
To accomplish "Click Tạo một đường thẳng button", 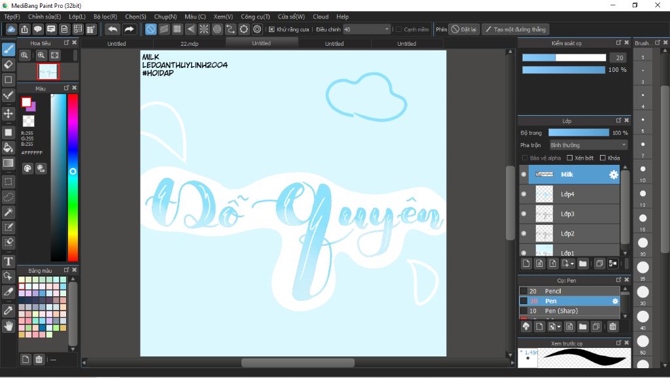I will [516, 29].
